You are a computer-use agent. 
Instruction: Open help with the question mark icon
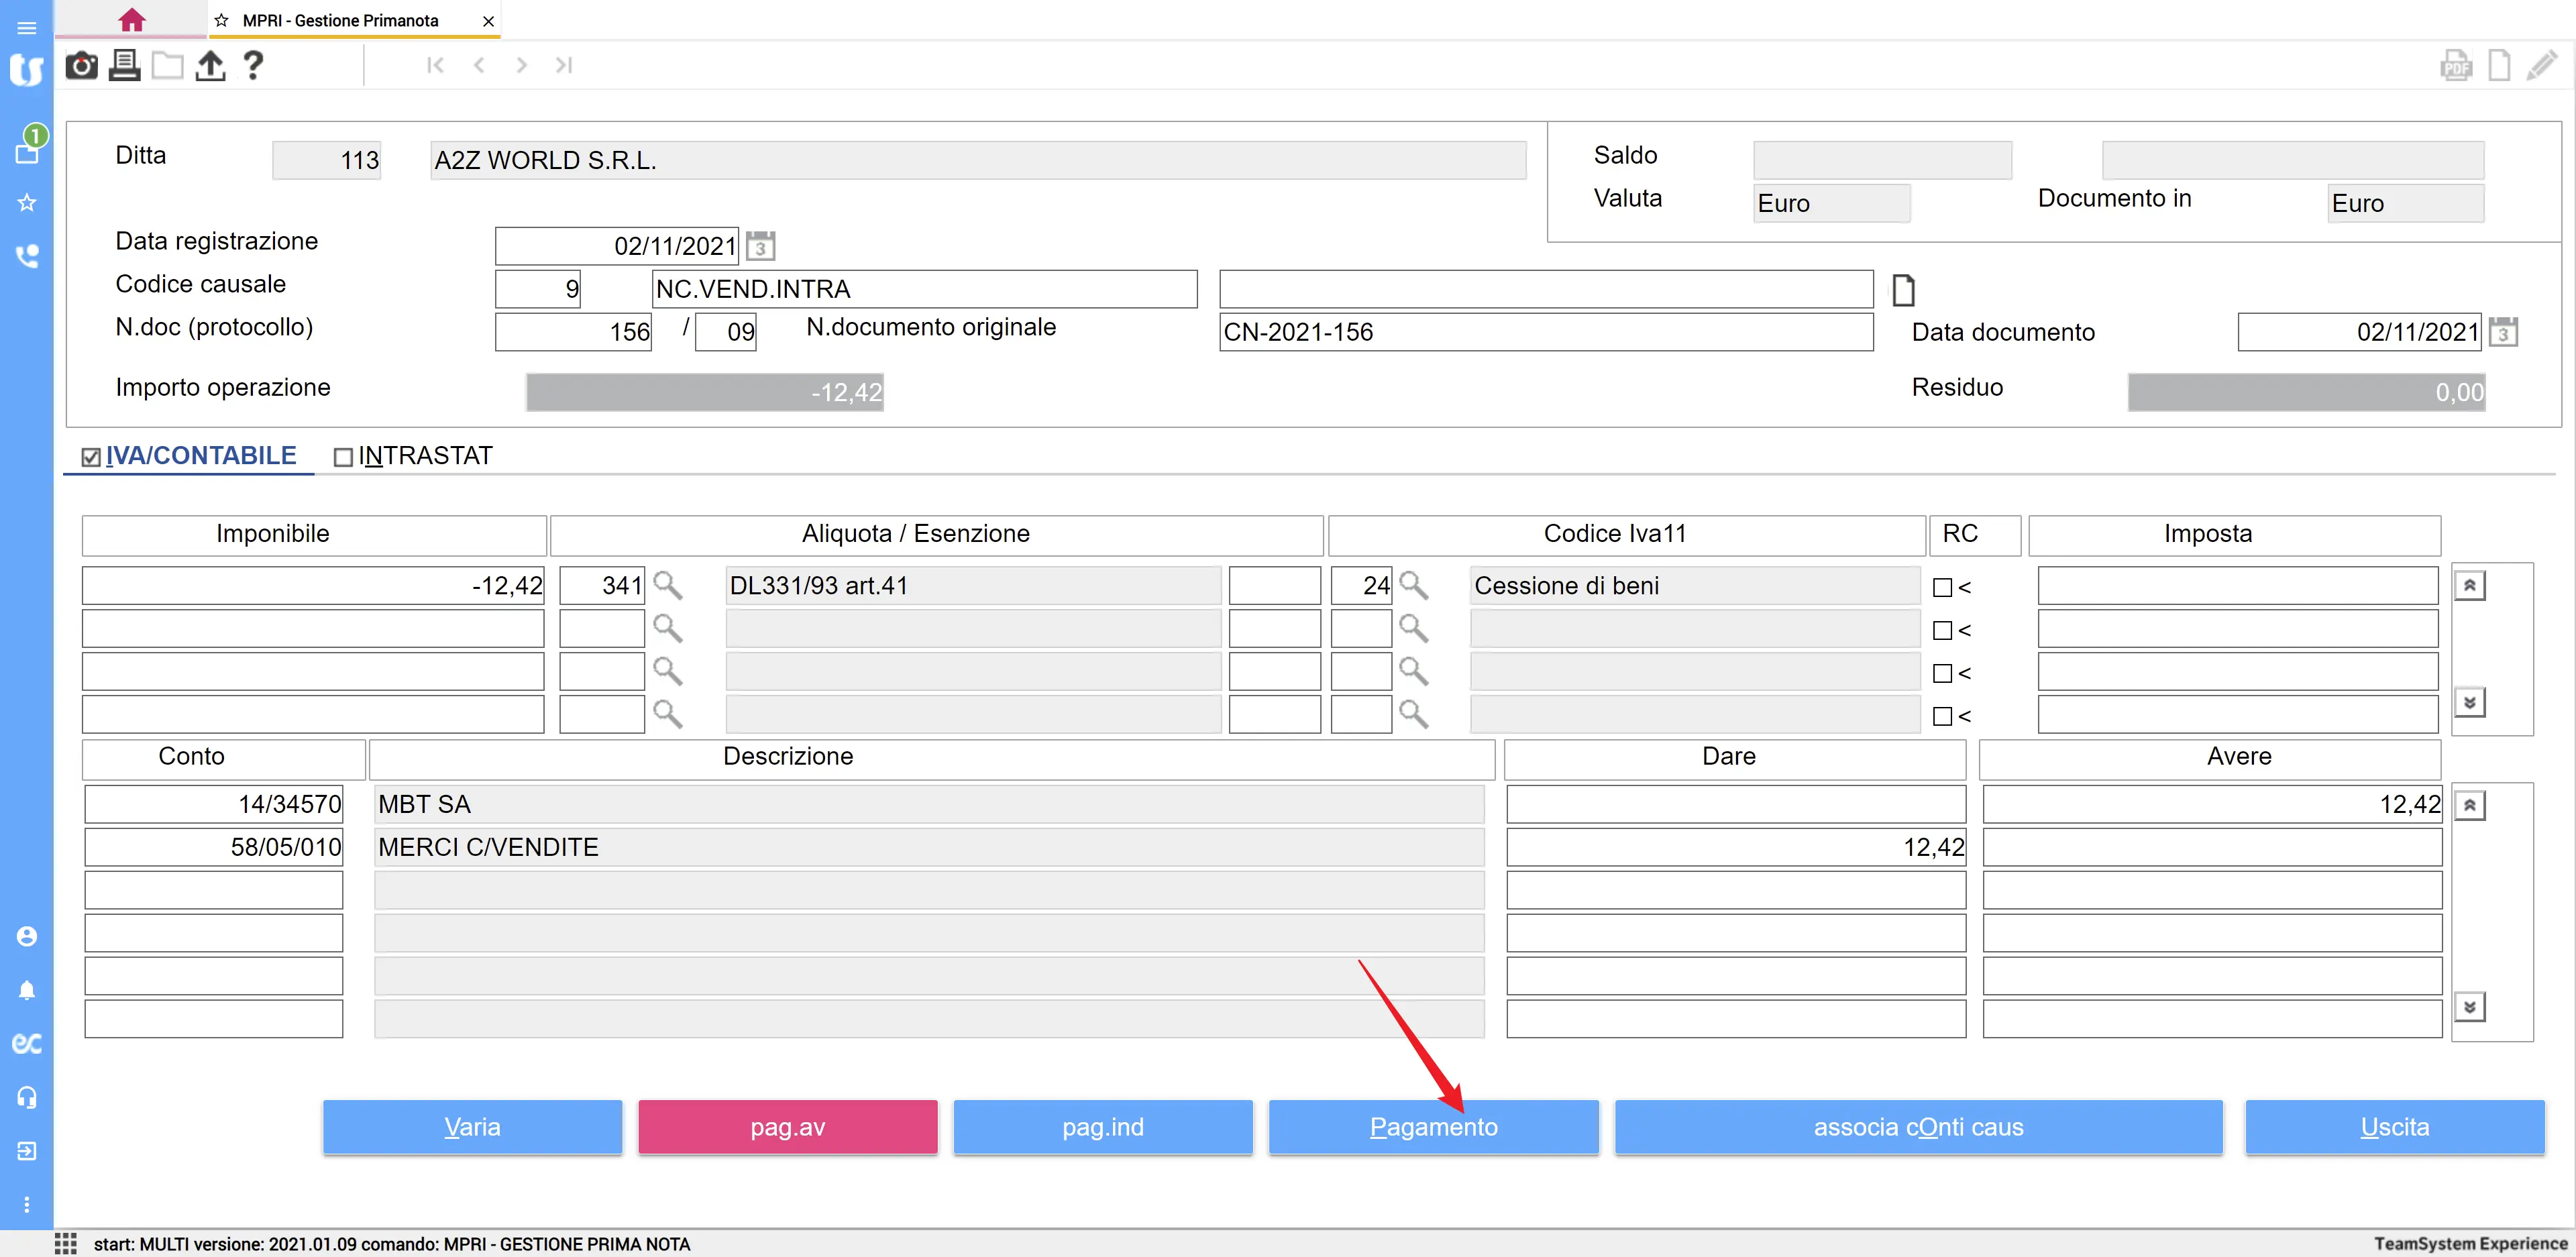(x=253, y=66)
